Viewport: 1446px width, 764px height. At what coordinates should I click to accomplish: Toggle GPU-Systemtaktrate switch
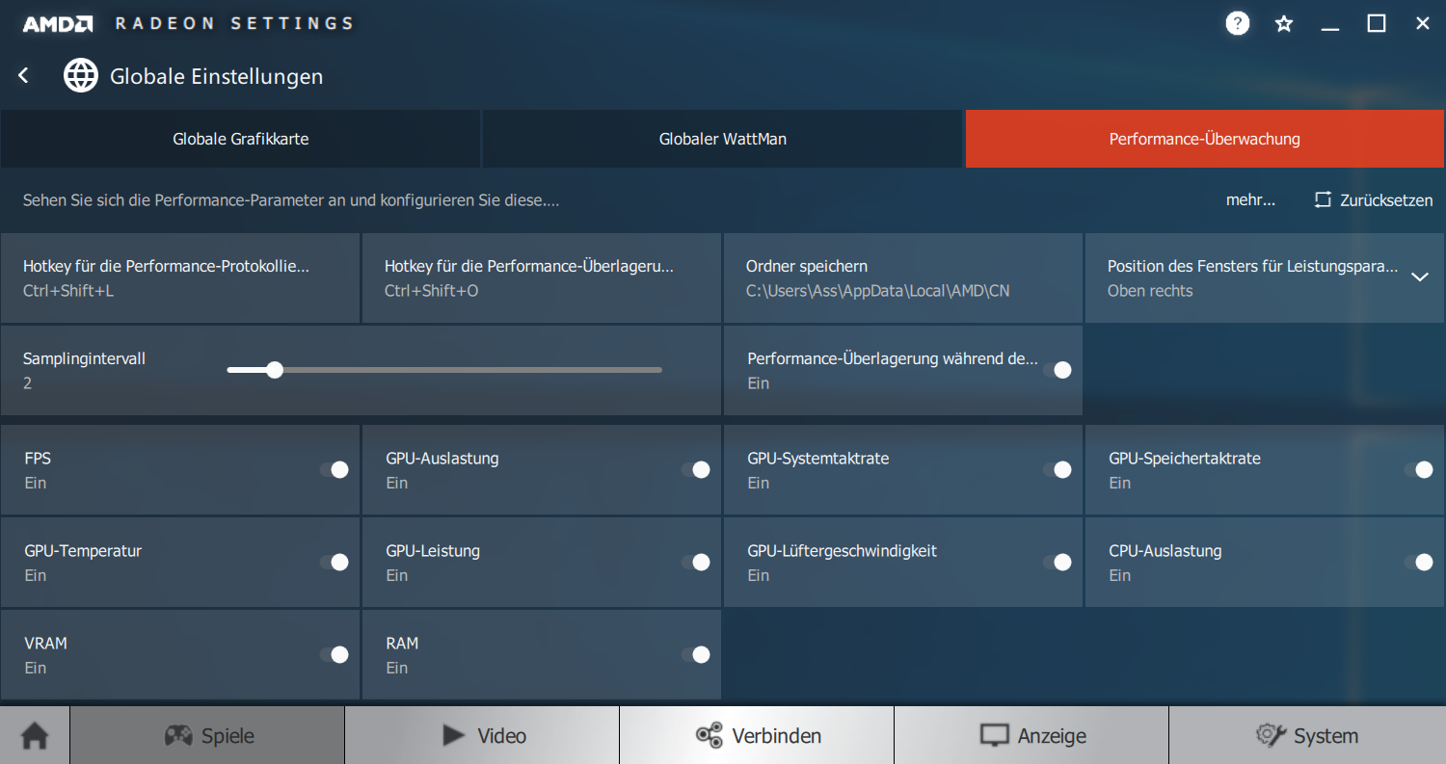pos(1057,470)
